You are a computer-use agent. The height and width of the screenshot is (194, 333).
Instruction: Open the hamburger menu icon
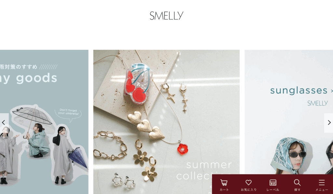(322, 183)
